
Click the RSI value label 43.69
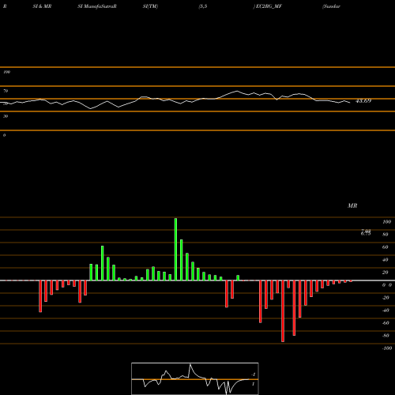(x=363, y=101)
